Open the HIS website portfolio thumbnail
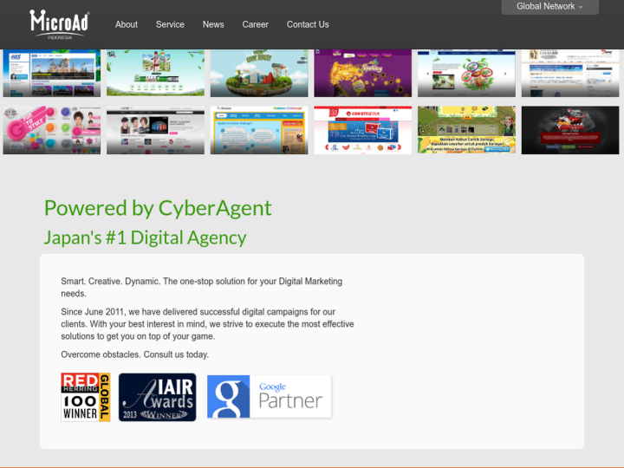624x468 pixels. pyautogui.click(x=51, y=73)
